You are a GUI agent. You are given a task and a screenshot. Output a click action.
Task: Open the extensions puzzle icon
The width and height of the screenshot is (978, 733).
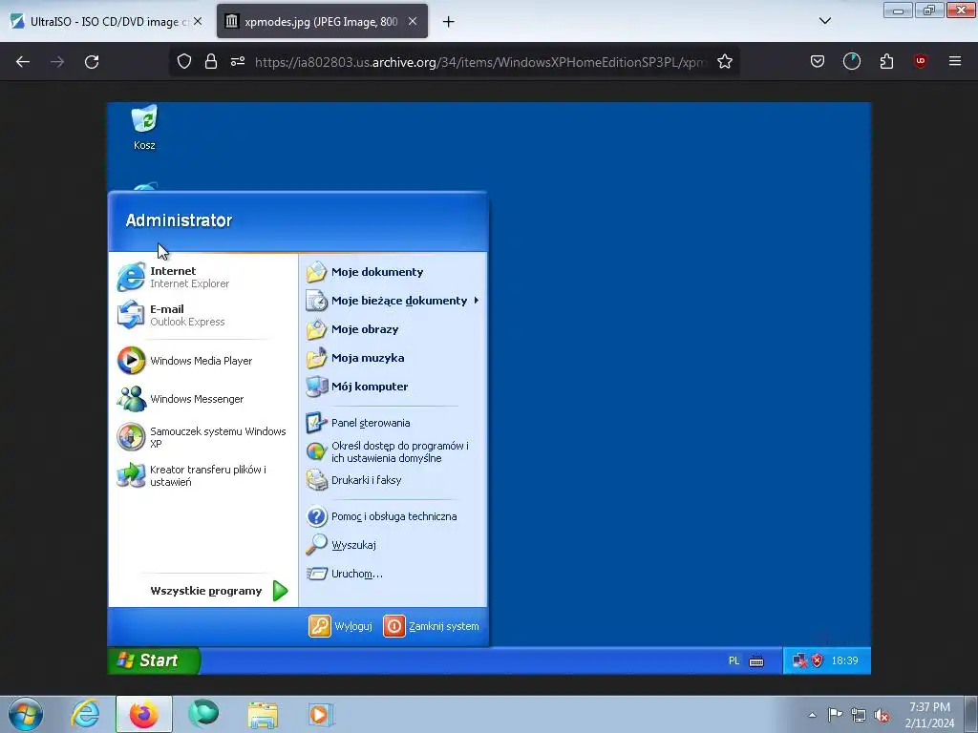point(886,61)
